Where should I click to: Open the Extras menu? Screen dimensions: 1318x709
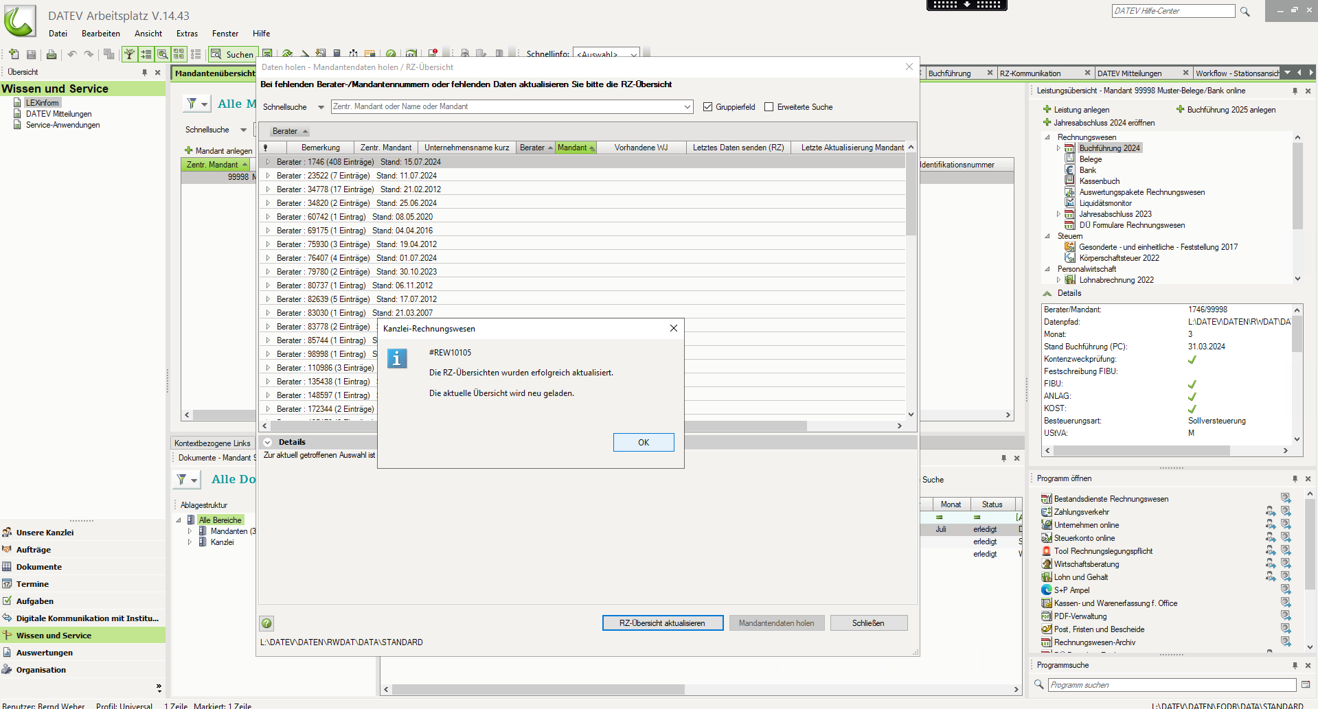pos(186,34)
